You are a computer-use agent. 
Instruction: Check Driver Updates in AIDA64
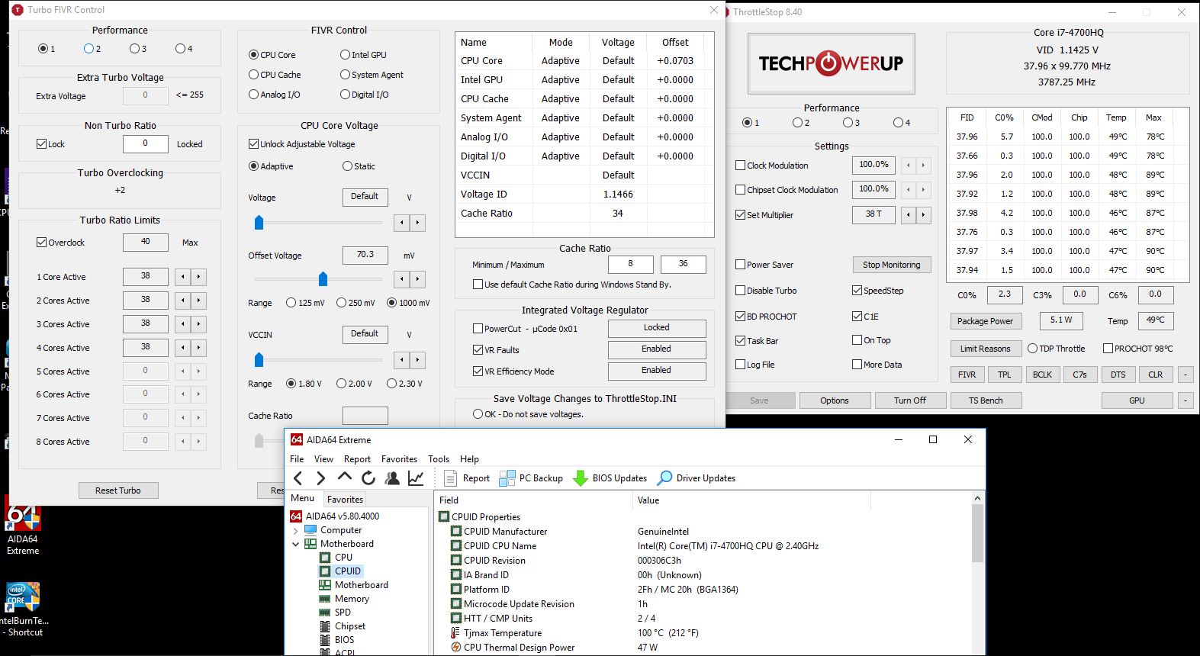697,478
